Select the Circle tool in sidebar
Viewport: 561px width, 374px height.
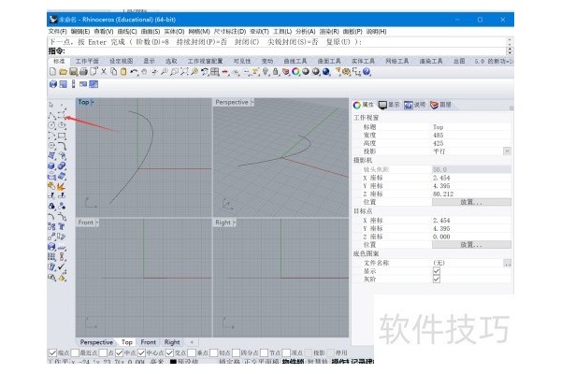[x=51, y=125]
